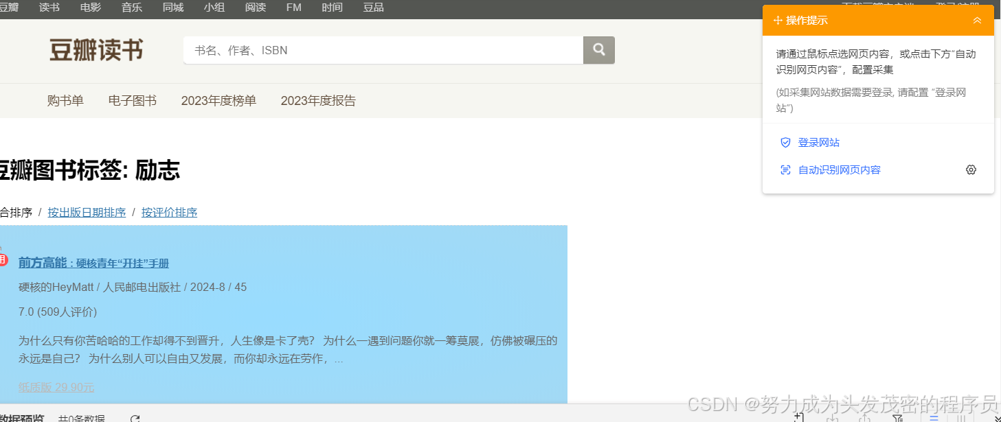Open 豆品 in top navigation
This screenshot has width=1001, height=422.
[x=374, y=8]
